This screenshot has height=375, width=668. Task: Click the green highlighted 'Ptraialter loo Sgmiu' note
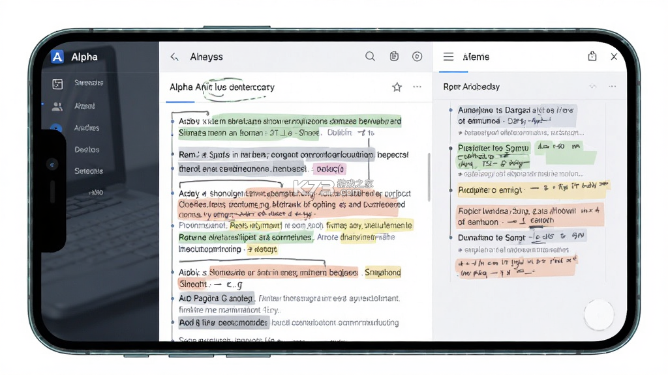(x=493, y=148)
